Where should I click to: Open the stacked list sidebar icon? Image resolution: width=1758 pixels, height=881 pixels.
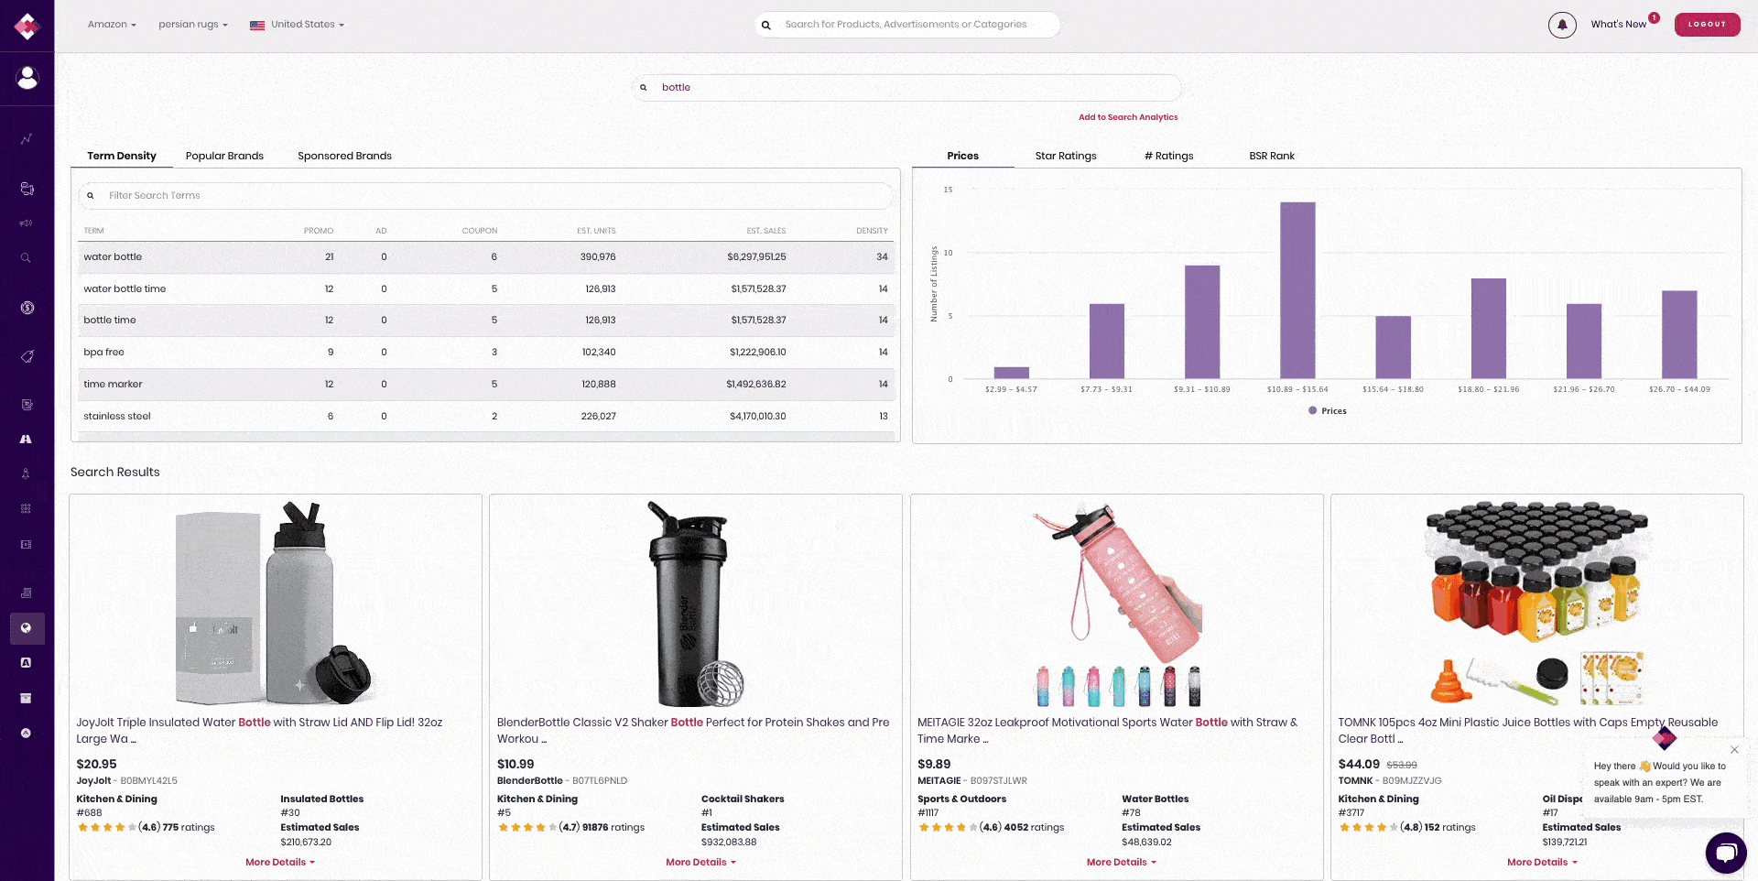coord(27,593)
